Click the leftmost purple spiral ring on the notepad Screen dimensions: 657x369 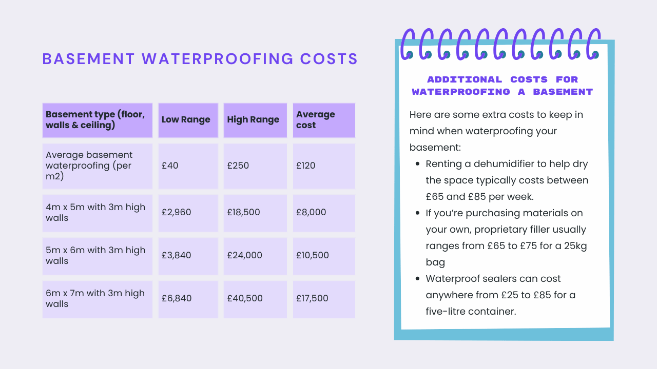pos(409,44)
